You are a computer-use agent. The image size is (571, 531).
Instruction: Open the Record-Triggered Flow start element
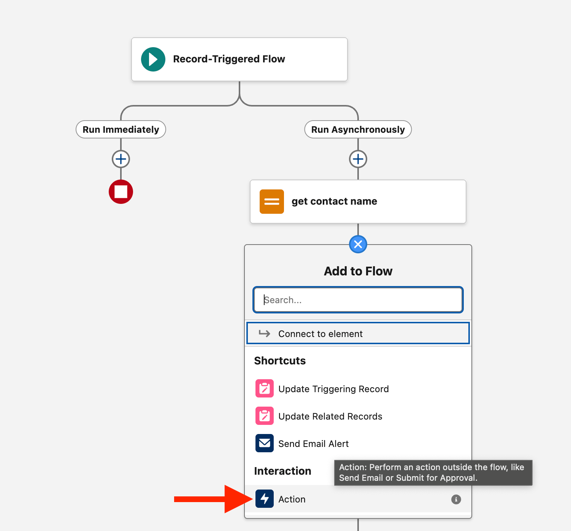240,59
